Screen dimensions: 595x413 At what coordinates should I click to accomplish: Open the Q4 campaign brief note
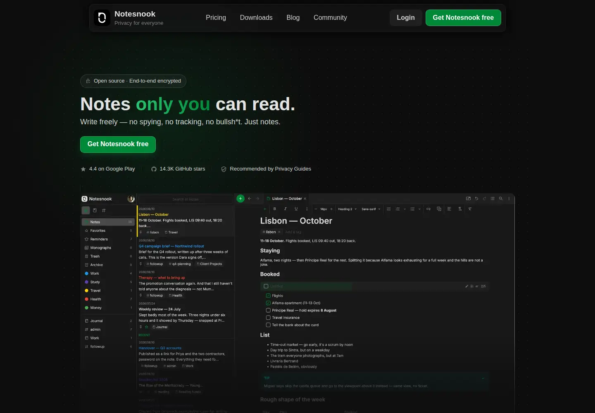(186, 252)
